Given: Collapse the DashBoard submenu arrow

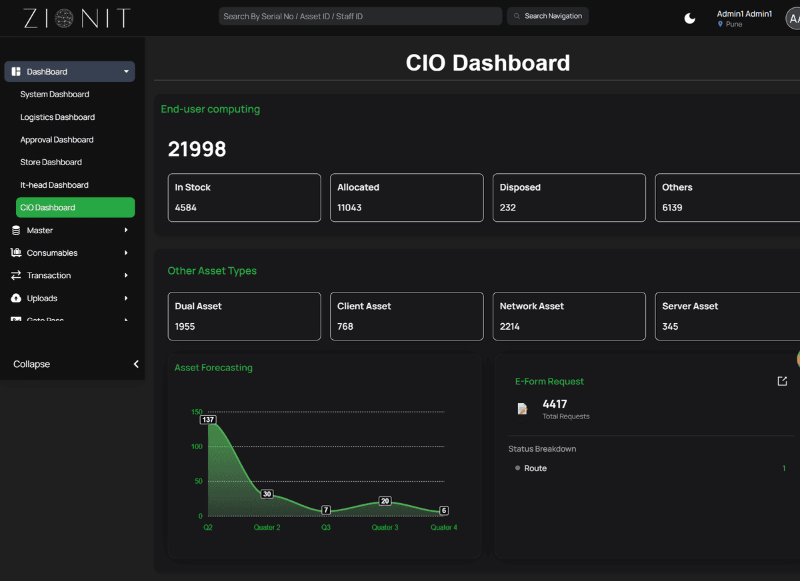Looking at the screenshot, I should click(x=126, y=71).
